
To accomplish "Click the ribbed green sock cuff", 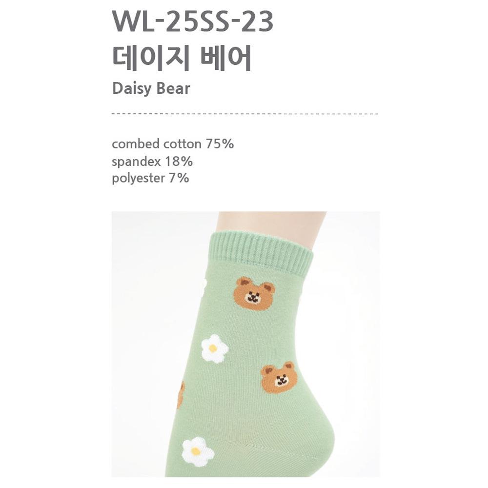I will tap(261, 253).
